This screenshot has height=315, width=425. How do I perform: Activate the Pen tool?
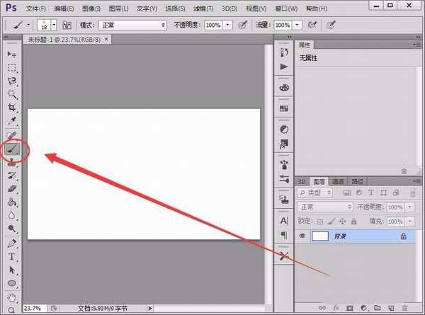(x=12, y=243)
